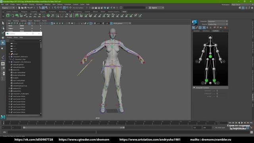Image resolution: width=254 pixels, height=143 pixels.
Task: Click the four-pane layout icon in the toolbox
Action: (3, 69)
